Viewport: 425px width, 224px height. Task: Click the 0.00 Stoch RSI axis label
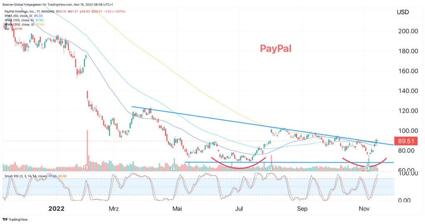pos(404,201)
